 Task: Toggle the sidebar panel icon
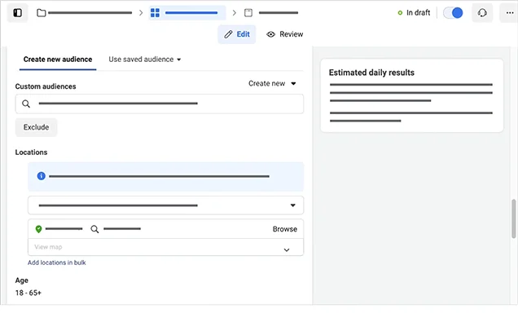tap(17, 12)
